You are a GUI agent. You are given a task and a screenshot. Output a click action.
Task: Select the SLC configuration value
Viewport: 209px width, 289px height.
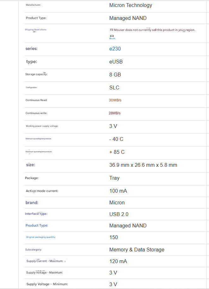point(114,87)
